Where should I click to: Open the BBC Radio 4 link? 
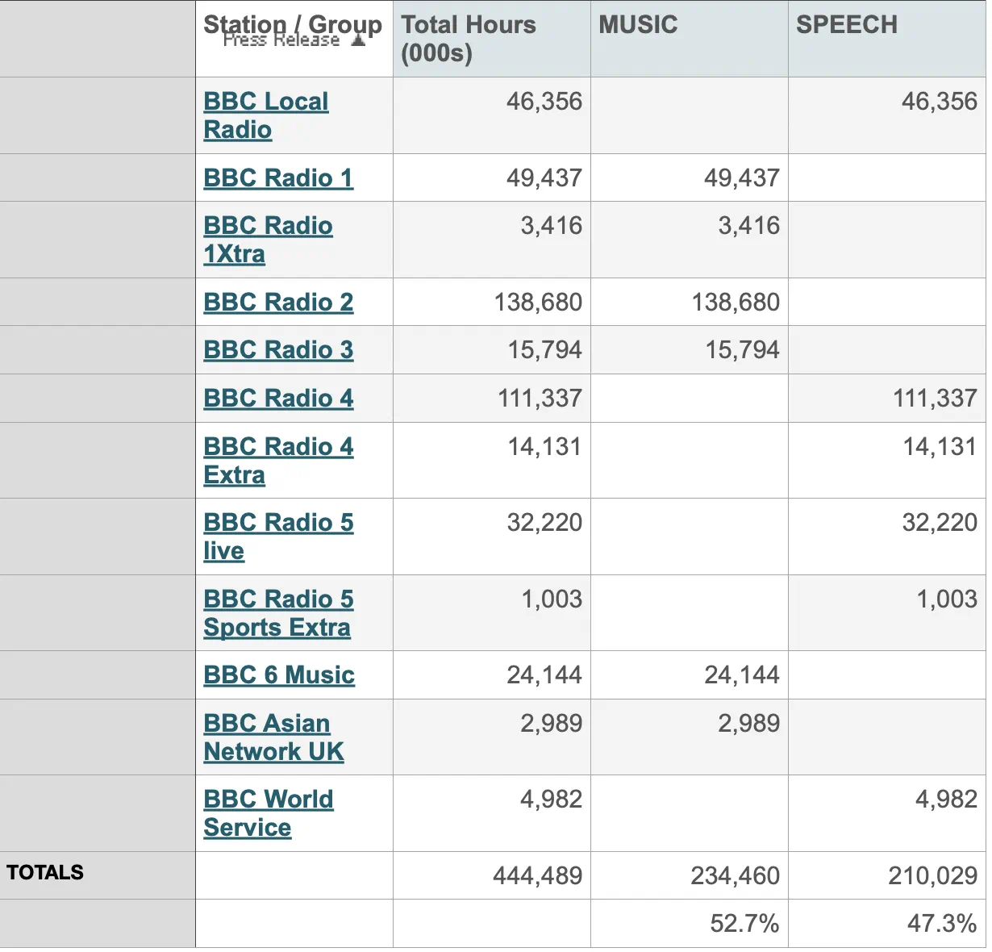[x=278, y=398]
